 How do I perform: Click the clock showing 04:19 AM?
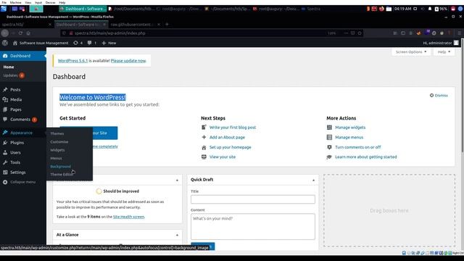[x=402, y=9]
